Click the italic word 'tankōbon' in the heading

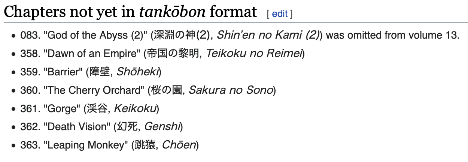pos(173,12)
